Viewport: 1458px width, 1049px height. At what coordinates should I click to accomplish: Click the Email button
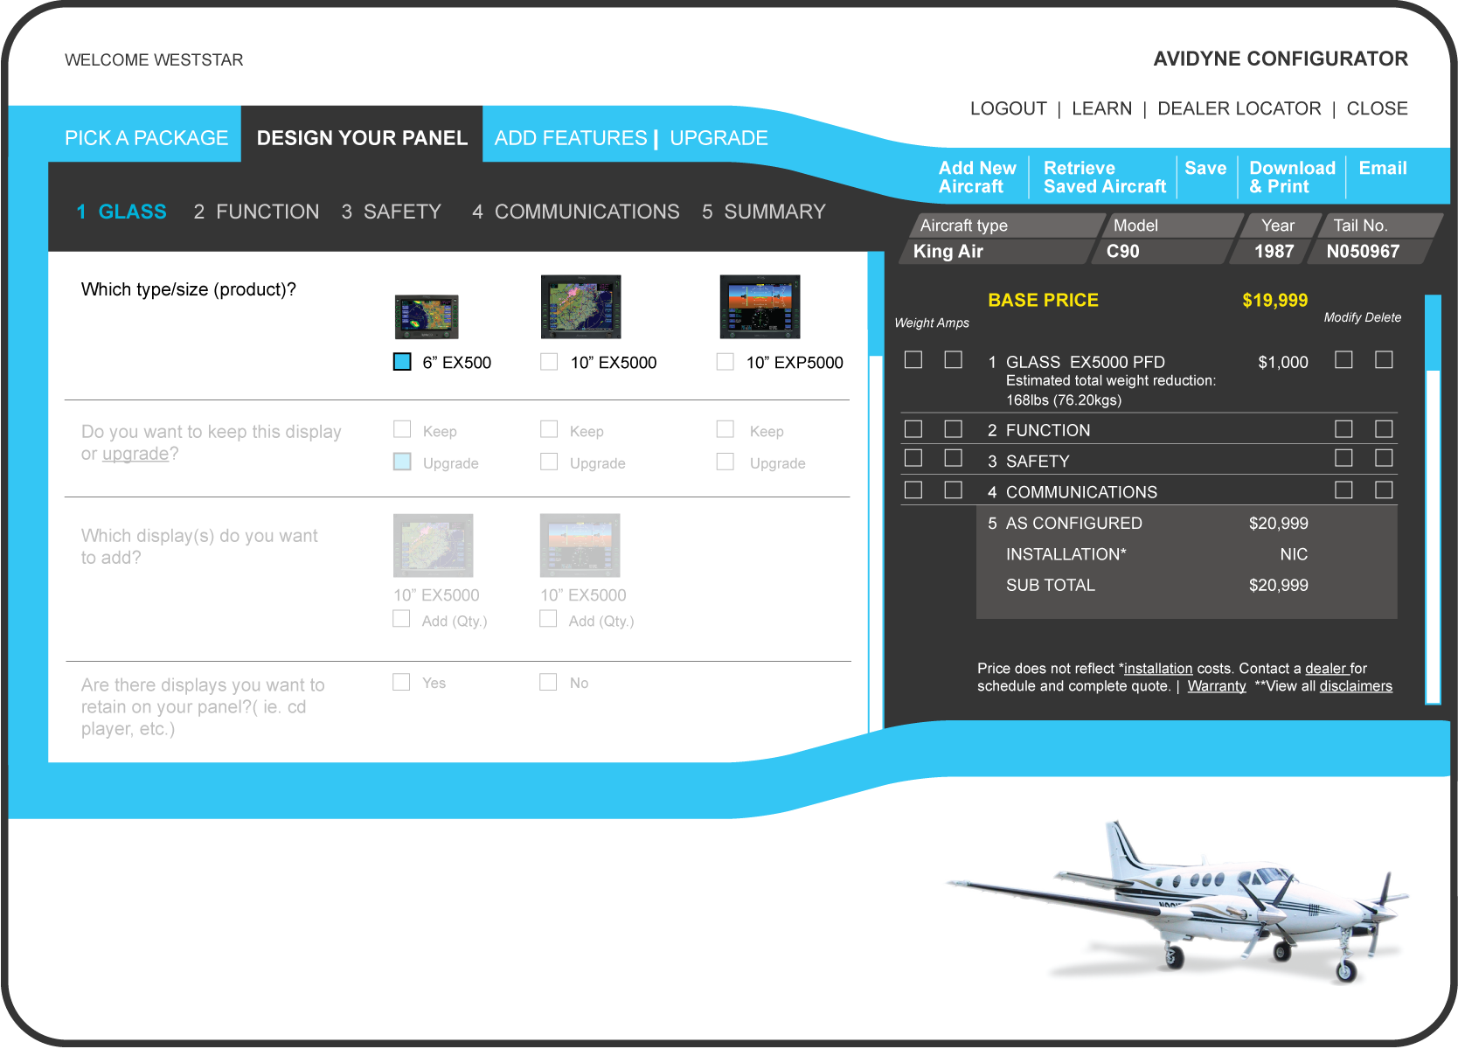click(1382, 168)
